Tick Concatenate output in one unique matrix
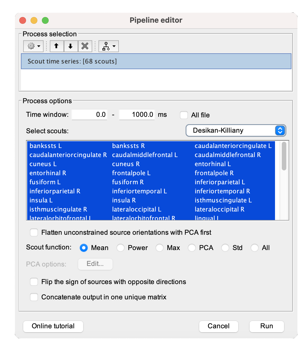Screen dimensions: 305x347 [34, 297]
